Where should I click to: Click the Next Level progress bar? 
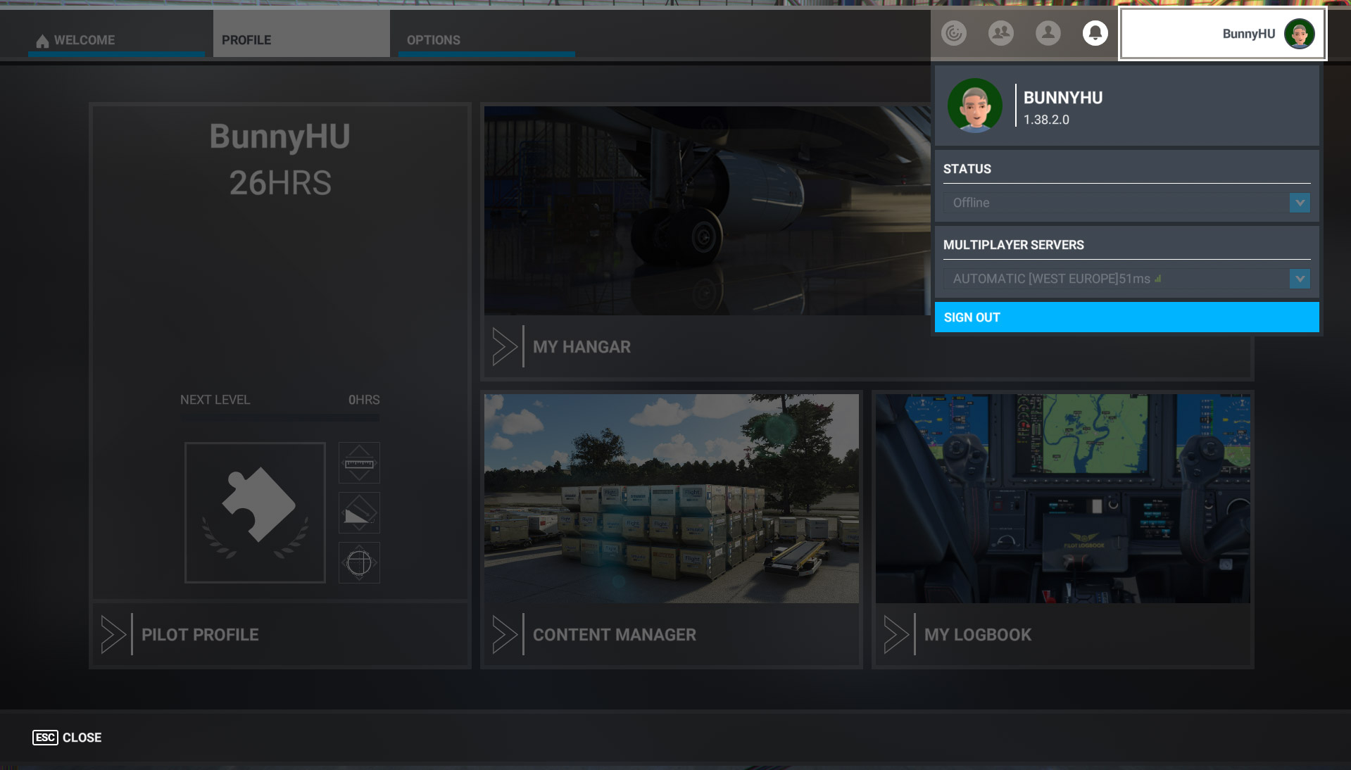coord(279,418)
